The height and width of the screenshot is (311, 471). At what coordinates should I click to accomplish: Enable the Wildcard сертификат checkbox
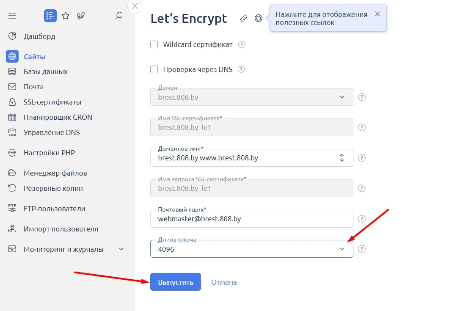(x=154, y=44)
